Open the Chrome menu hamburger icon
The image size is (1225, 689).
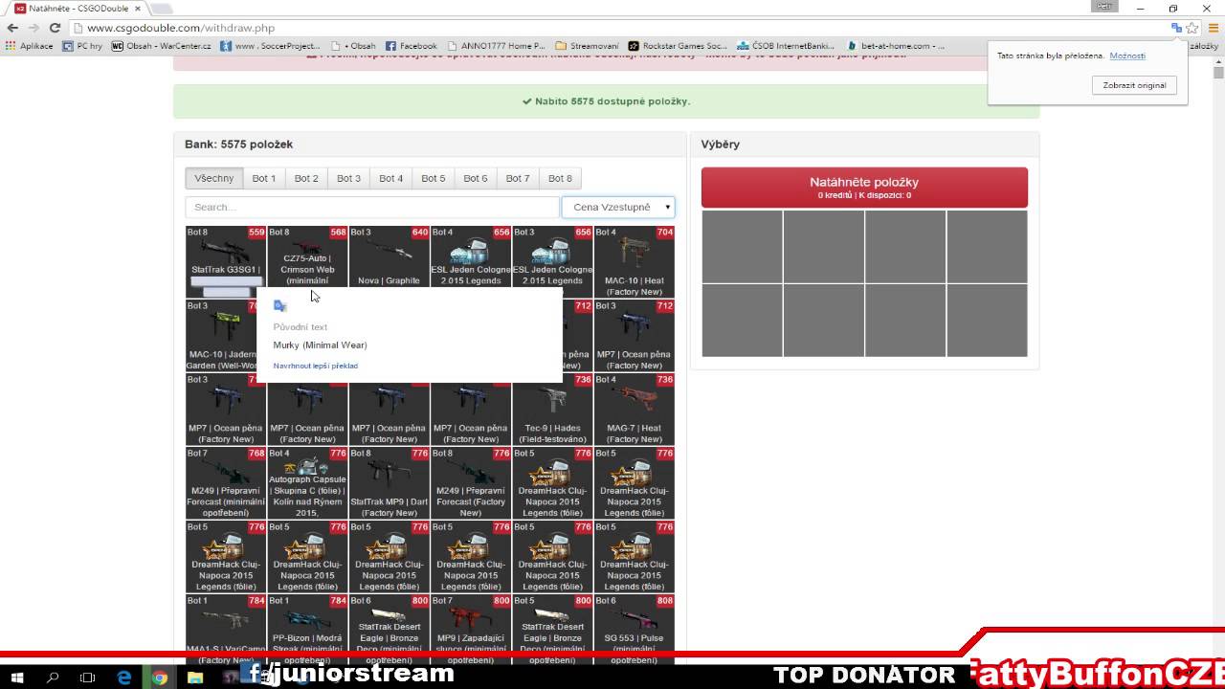point(1214,28)
